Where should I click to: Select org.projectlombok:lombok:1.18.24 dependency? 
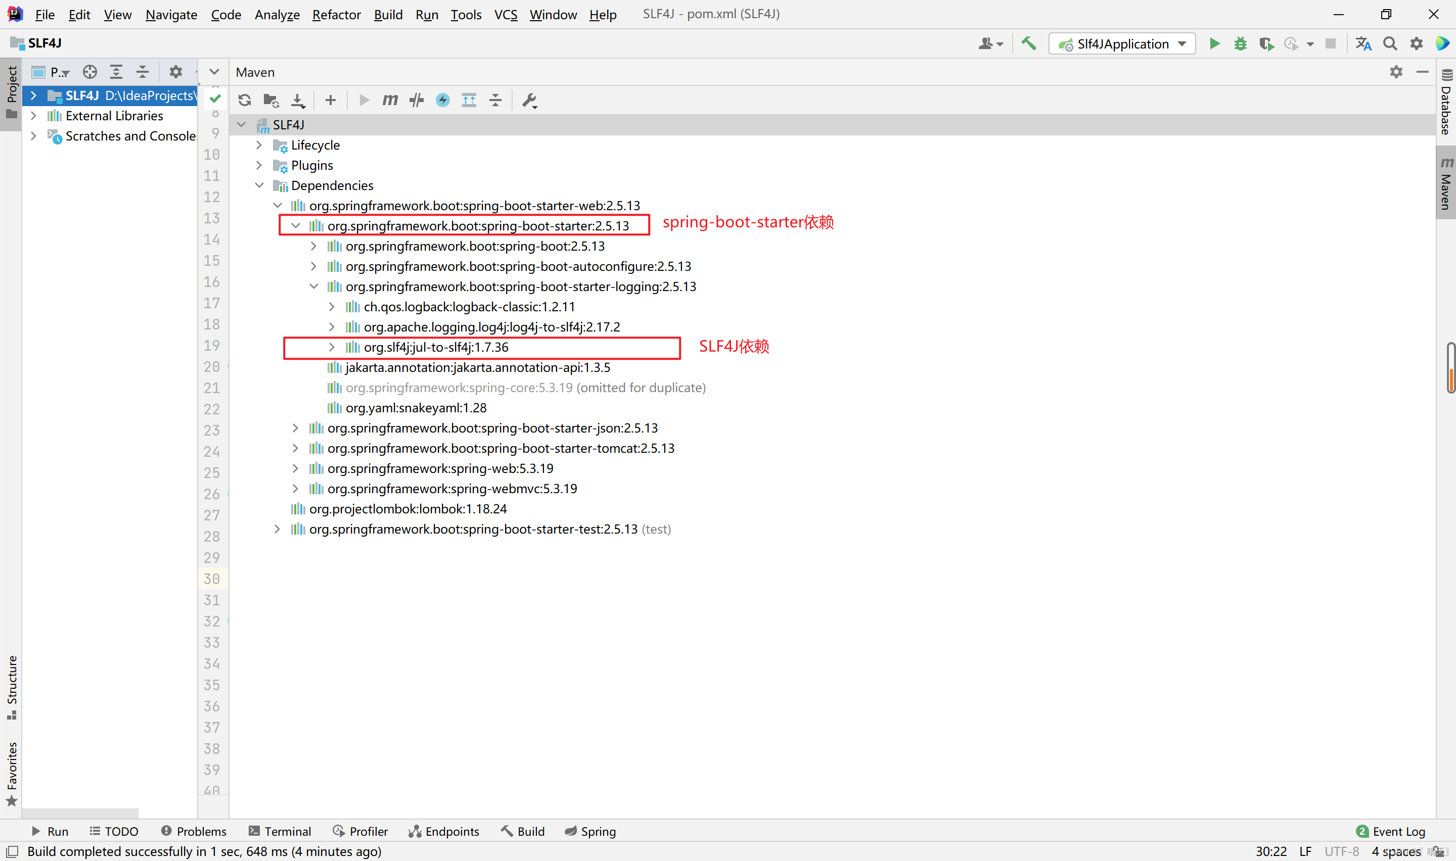408,509
